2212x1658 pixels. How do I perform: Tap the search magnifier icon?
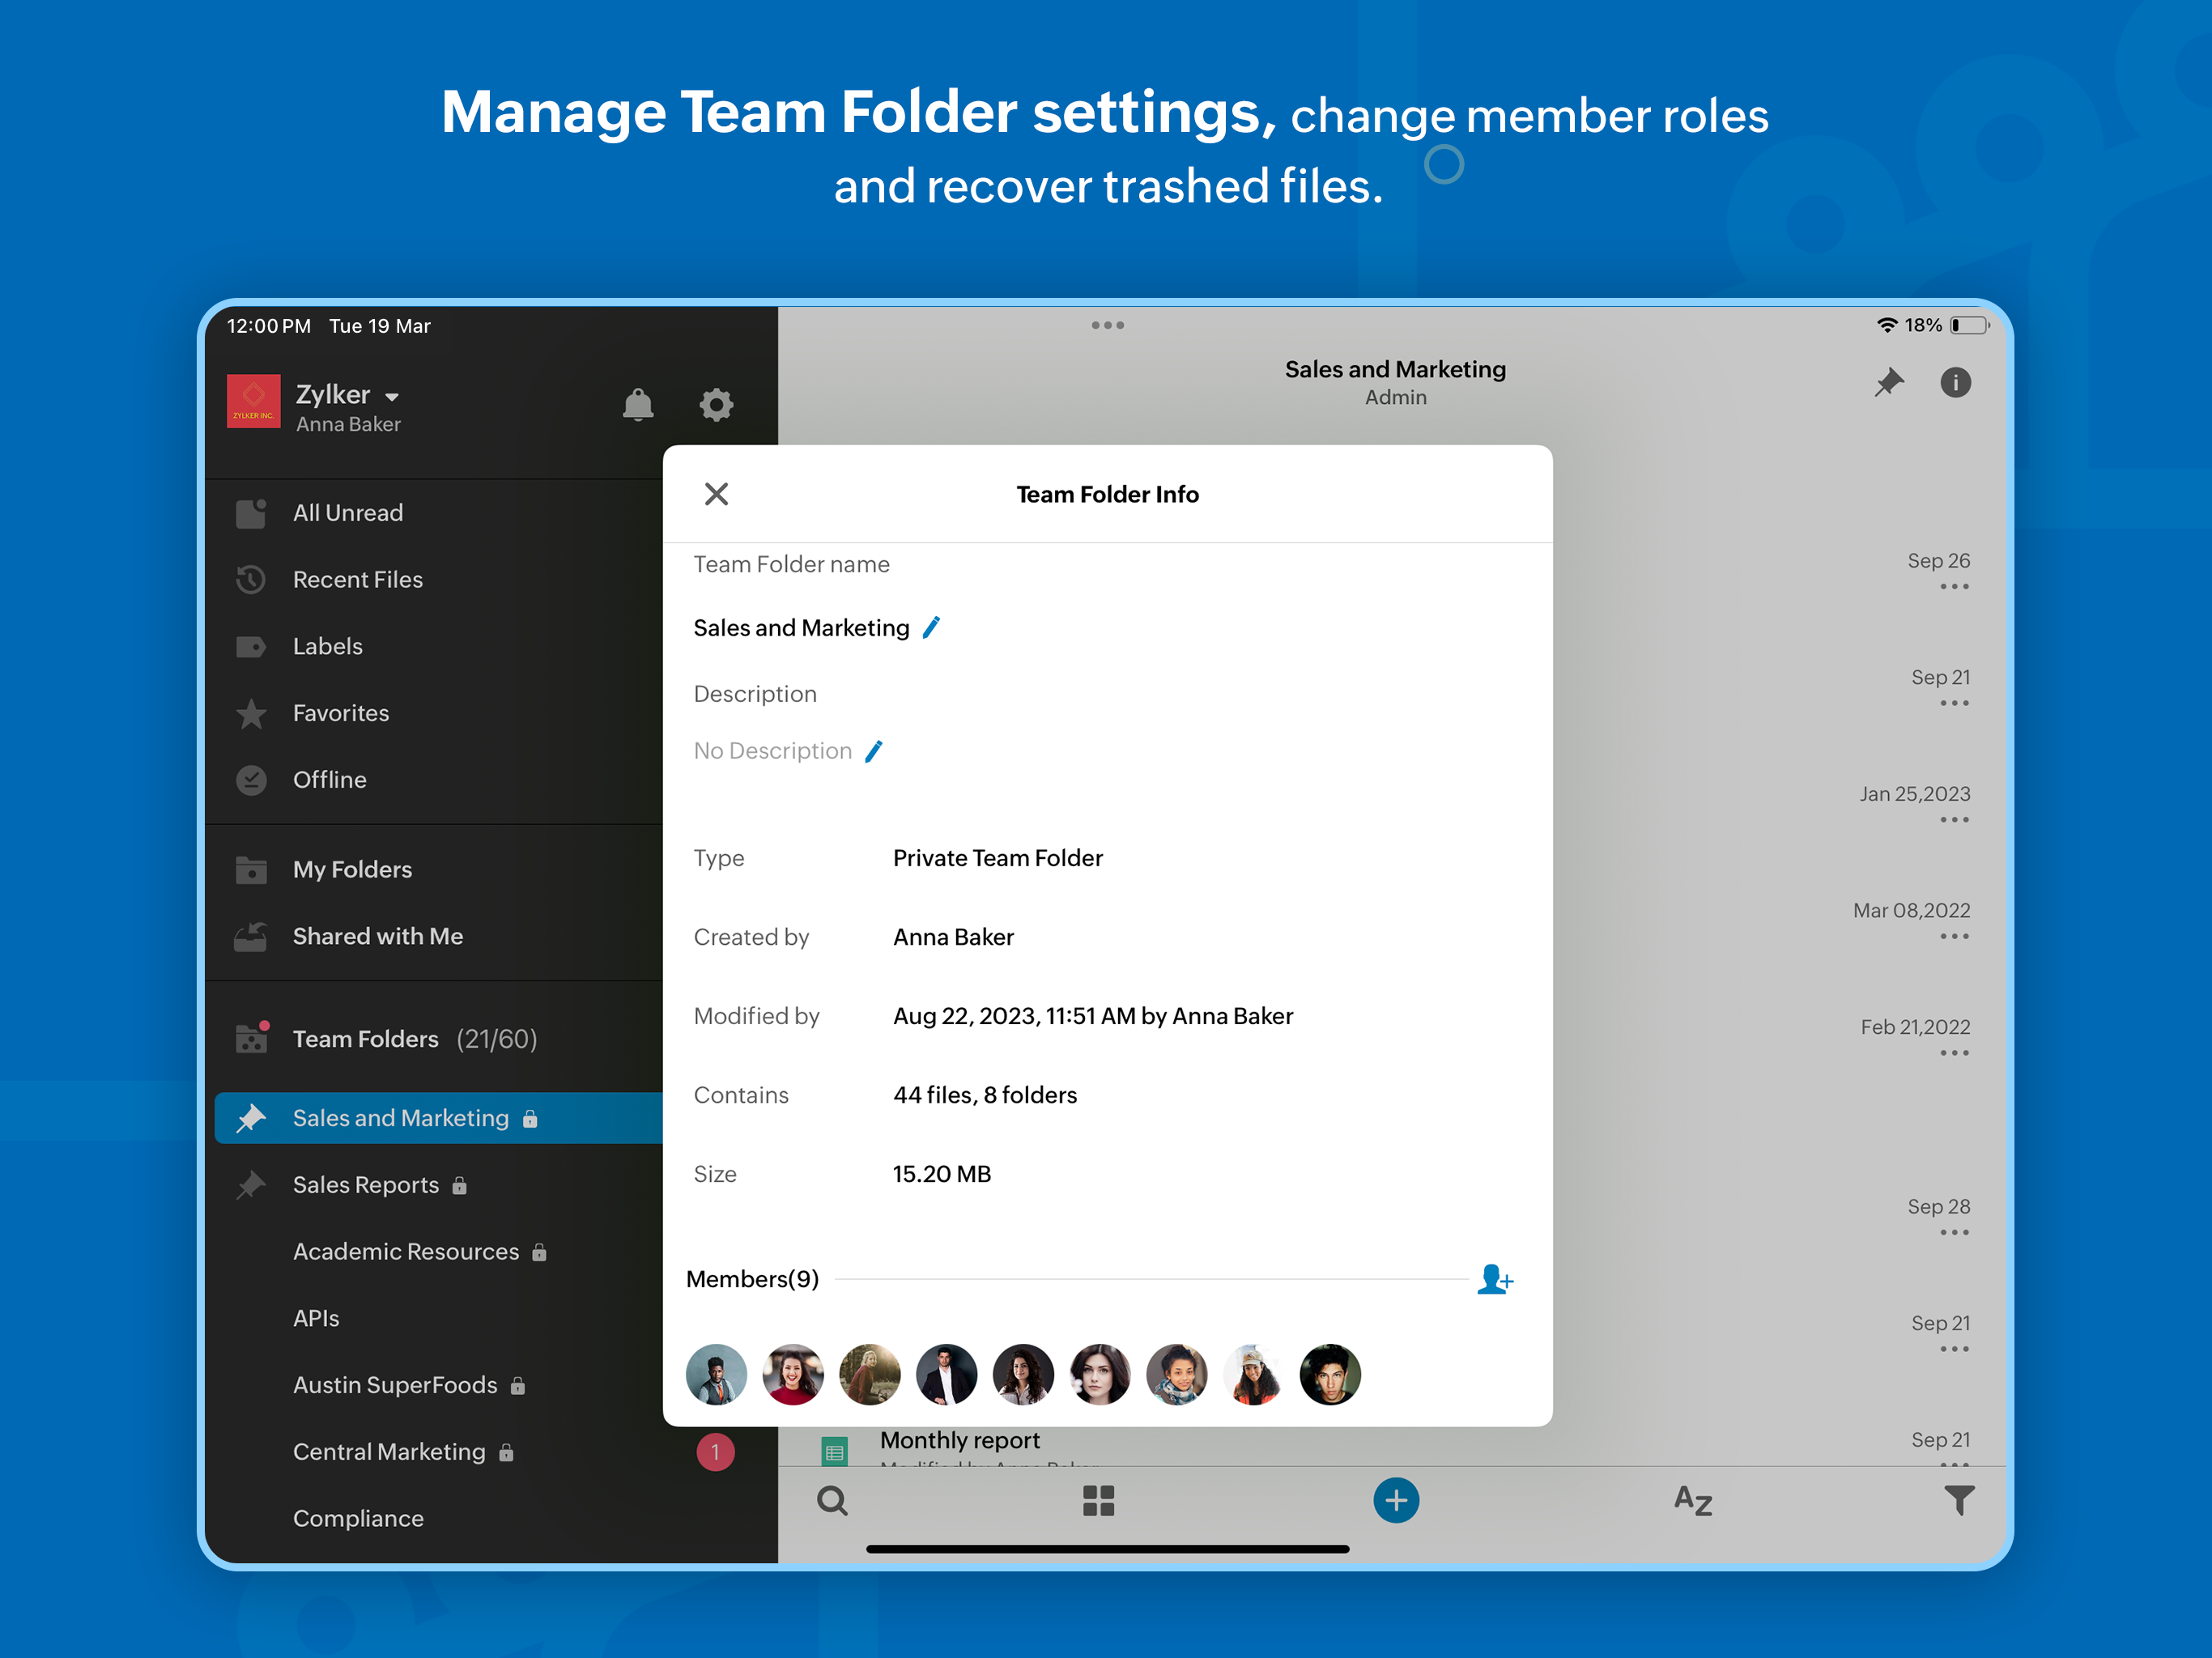[832, 1500]
